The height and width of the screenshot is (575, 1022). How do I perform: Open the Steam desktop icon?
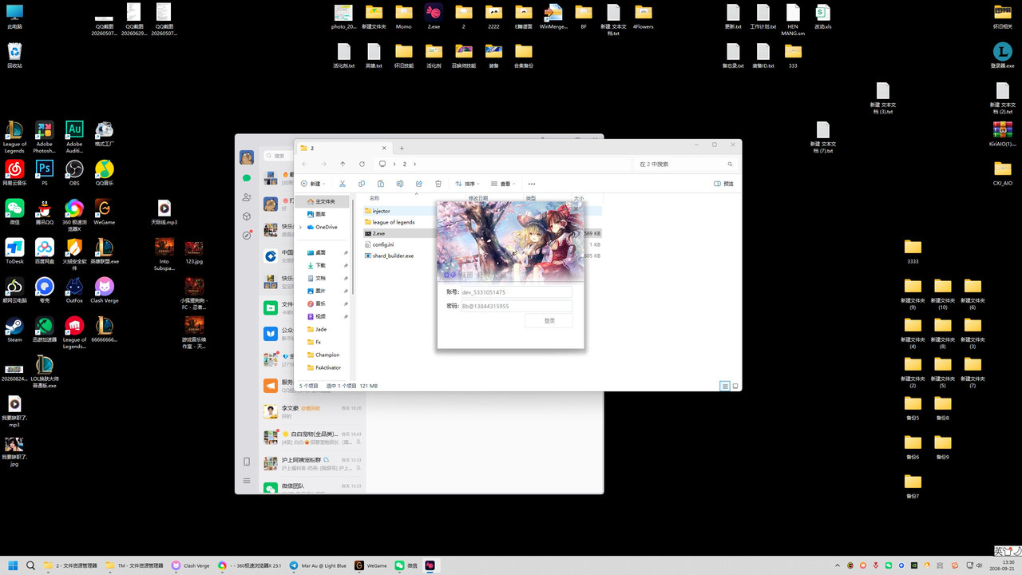pyautogui.click(x=14, y=329)
